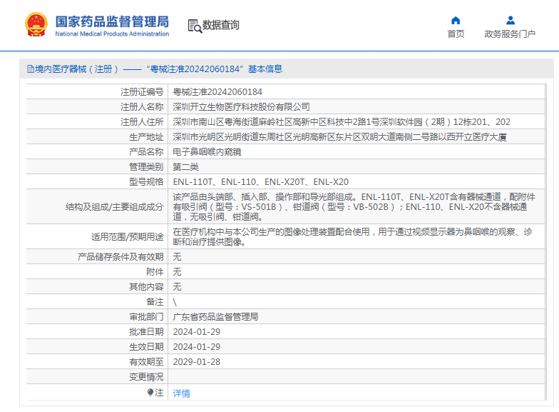Click 无 in 产品储存条件及有效期 row
Image resolution: width=559 pixels, height=412 pixels.
click(x=177, y=257)
